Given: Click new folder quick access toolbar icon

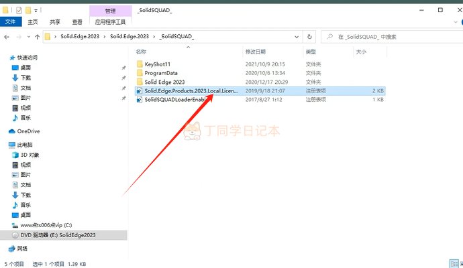Looking at the screenshot, I should pyautogui.click(x=28, y=11).
